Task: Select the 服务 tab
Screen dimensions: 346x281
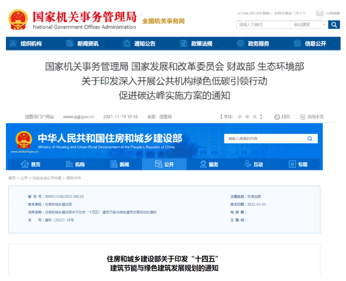Action: (x=209, y=164)
